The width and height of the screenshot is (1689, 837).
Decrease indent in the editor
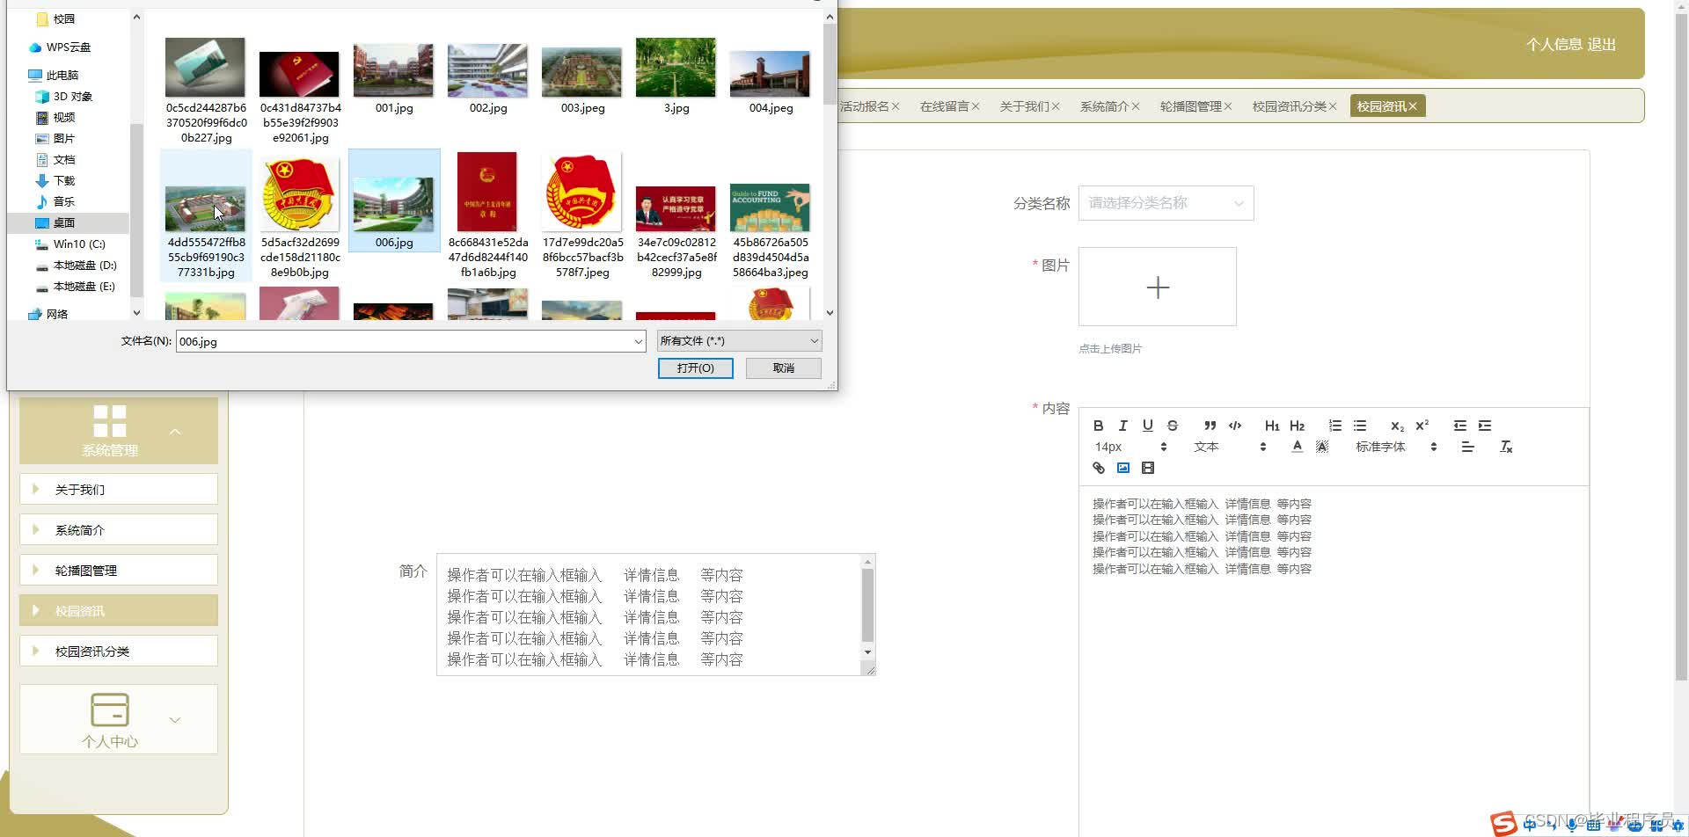(1459, 426)
